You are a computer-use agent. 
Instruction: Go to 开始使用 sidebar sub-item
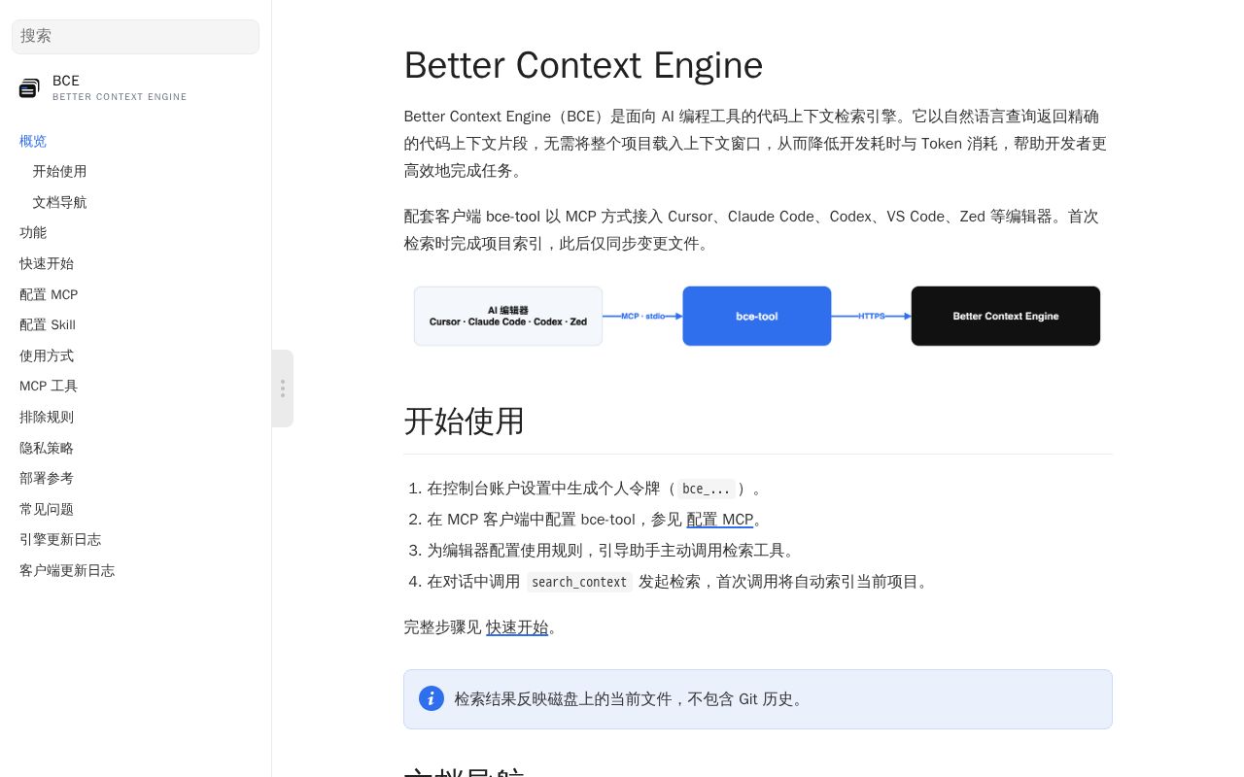(x=59, y=171)
